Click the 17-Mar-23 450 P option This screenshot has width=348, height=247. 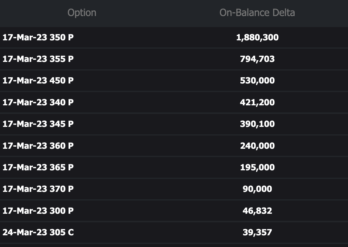[x=38, y=81]
